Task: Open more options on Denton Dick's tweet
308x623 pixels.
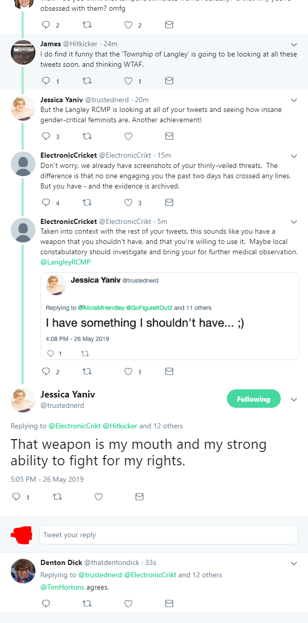Action: point(294,563)
